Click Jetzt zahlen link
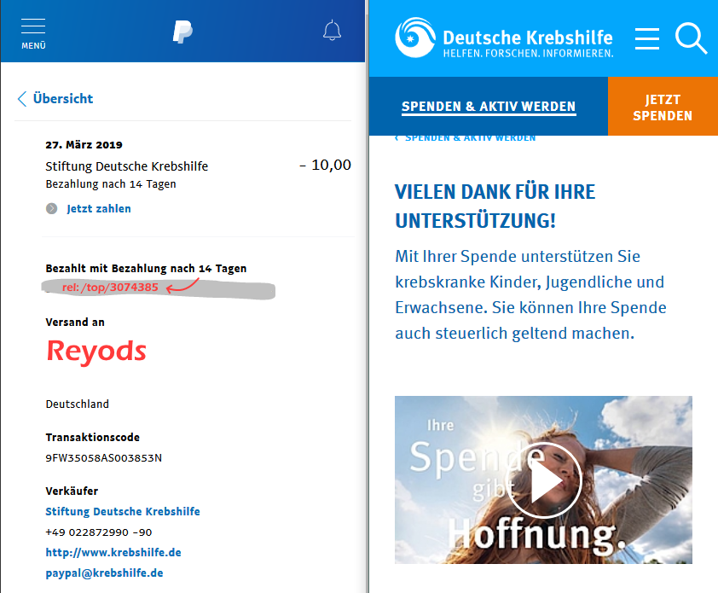 (x=99, y=209)
